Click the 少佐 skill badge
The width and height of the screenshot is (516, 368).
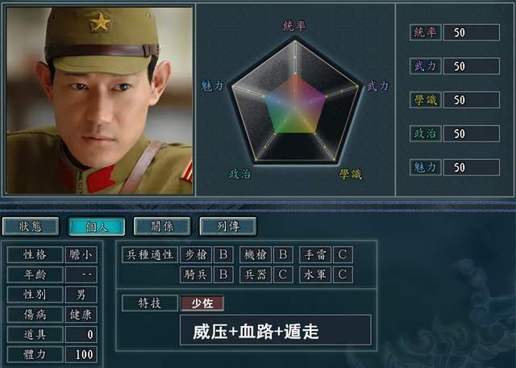click(202, 303)
